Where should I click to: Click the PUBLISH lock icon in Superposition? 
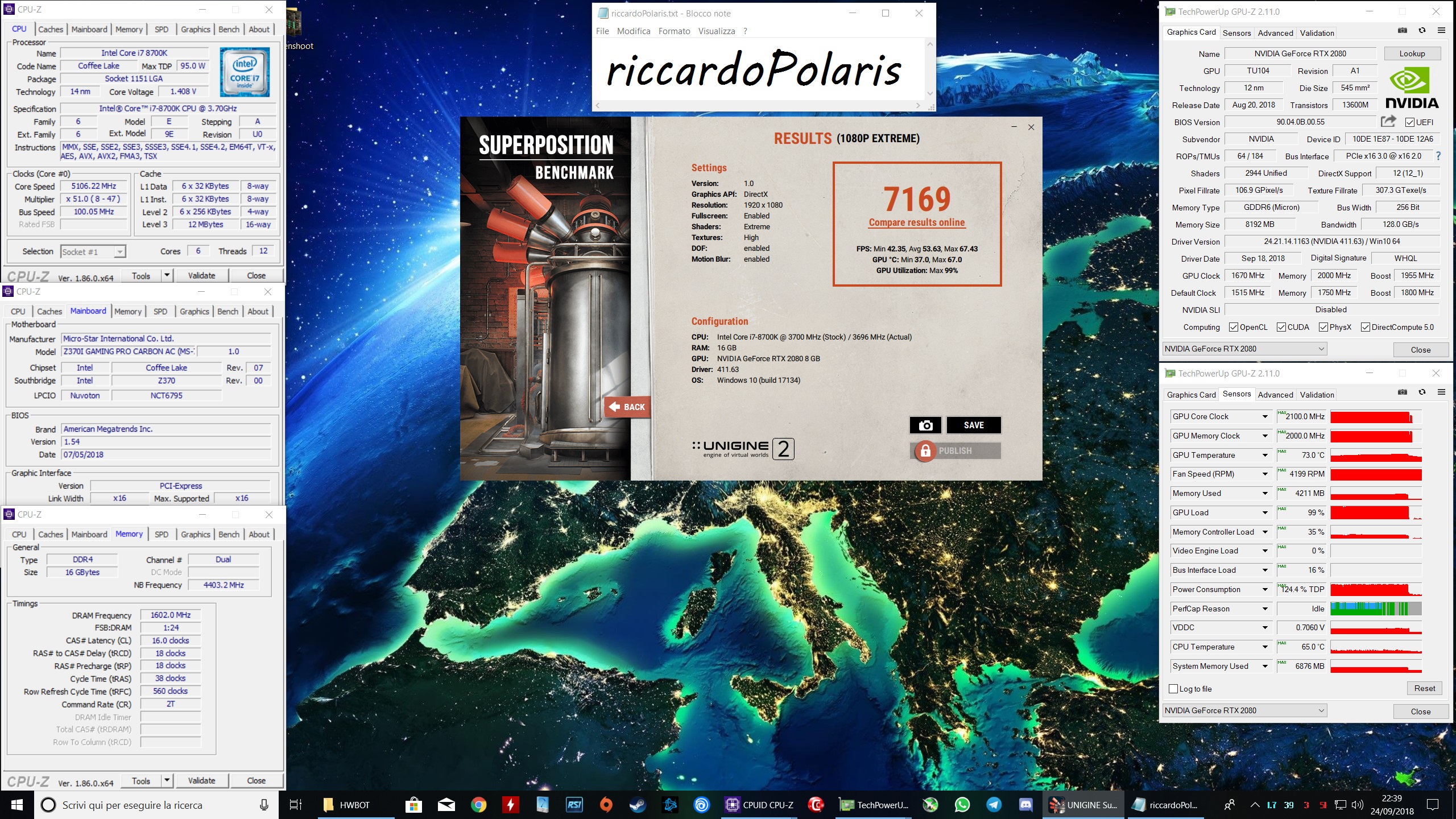(x=925, y=451)
